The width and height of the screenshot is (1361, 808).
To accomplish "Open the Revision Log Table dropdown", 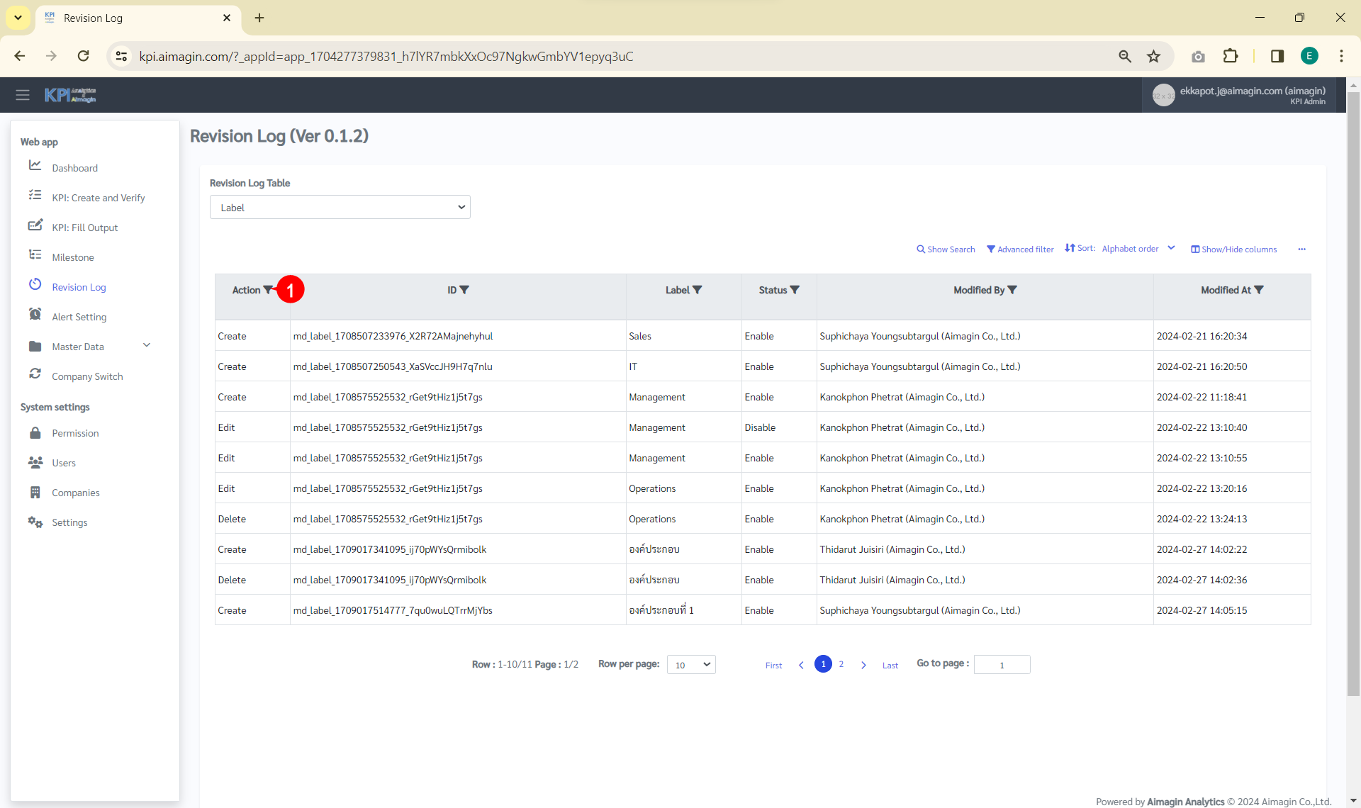I will click(x=340, y=208).
